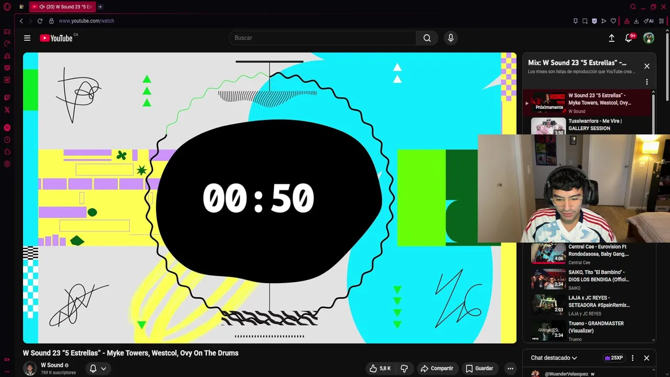Go back with the browser back arrow

coord(21,21)
